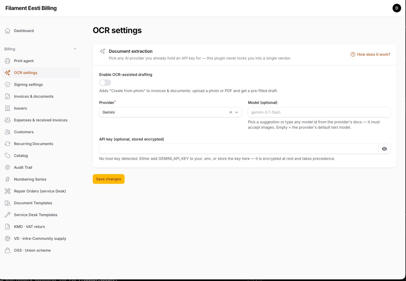Click the Document extraction heading

tap(131, 51)
